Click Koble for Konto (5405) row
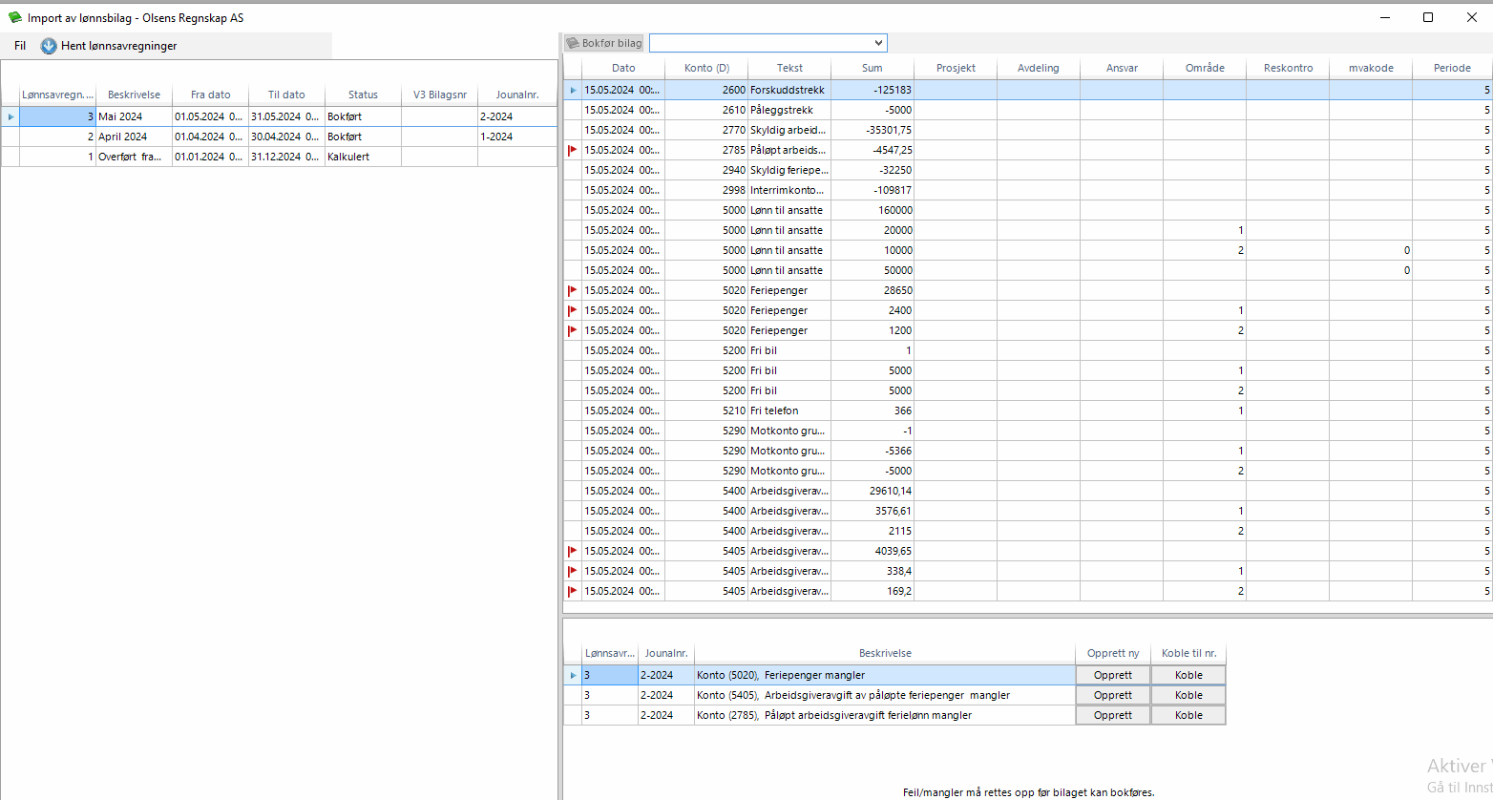This screenshot has height=800, width=1493. point(1188,695)
